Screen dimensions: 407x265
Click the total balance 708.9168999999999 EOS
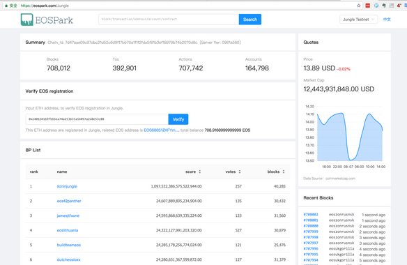click(227, 130)
